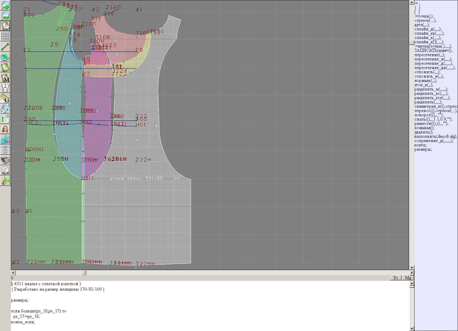Select the line segment tool icon

pos(5,47)
